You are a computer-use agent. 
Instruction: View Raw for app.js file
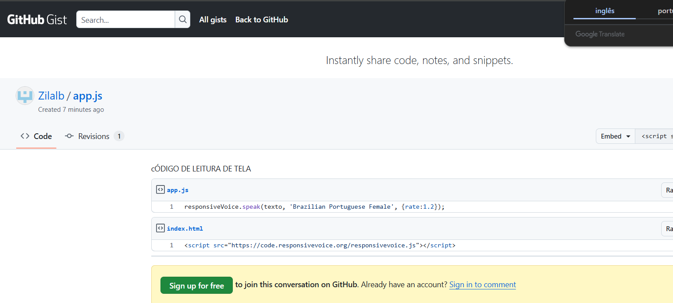667,190
